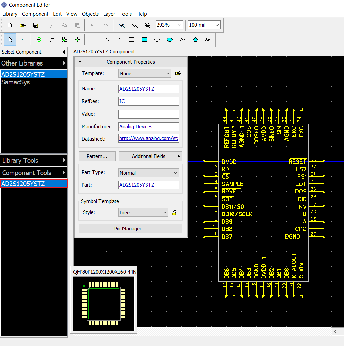This screenshot has width=344, height=346.
Task: Select the Polyline zigzag tool
Action: point(182,40)
